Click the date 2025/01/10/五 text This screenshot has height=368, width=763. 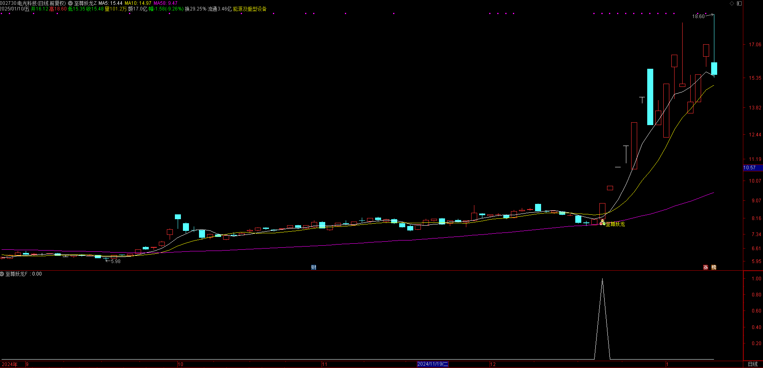(x=15, y=9)
